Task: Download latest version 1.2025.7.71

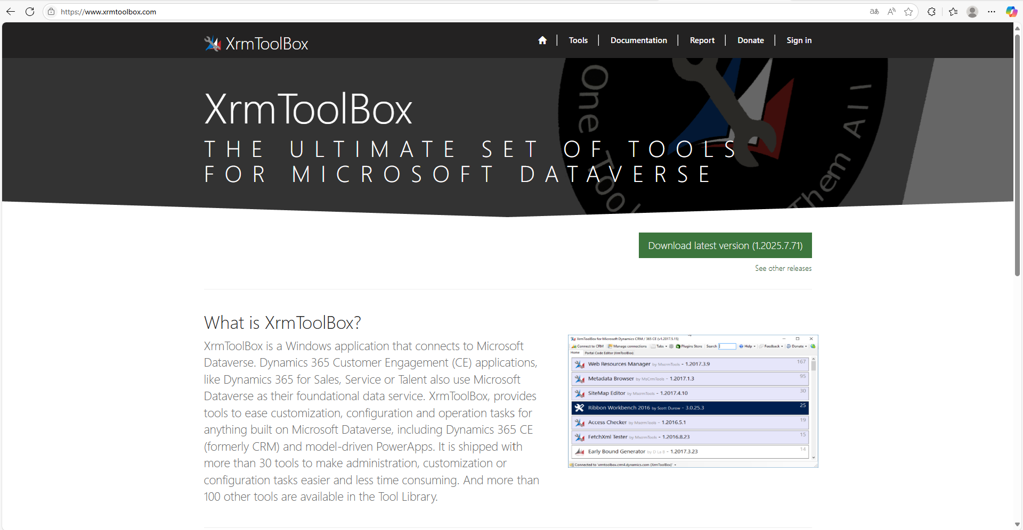Action: pyautogui.click(x=725, y=245)
